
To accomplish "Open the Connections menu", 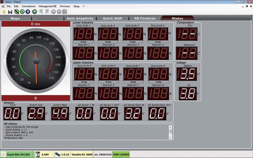I will point(28,6).
